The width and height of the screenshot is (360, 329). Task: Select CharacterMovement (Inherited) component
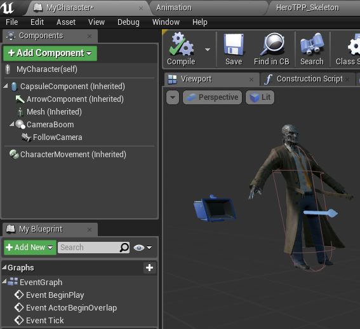pyautogui.click(x=73, y=155)
